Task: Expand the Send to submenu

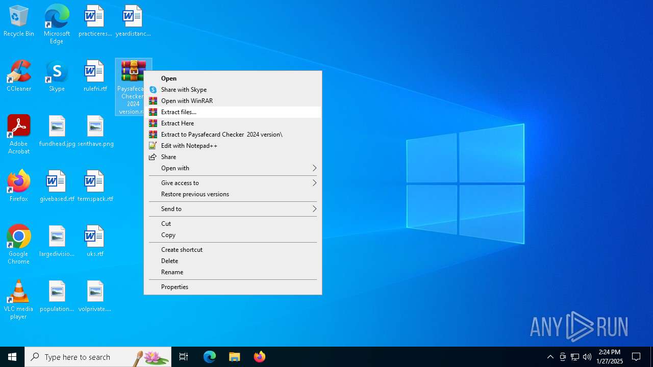Action: pyautogui.click(x=233, y=209)
